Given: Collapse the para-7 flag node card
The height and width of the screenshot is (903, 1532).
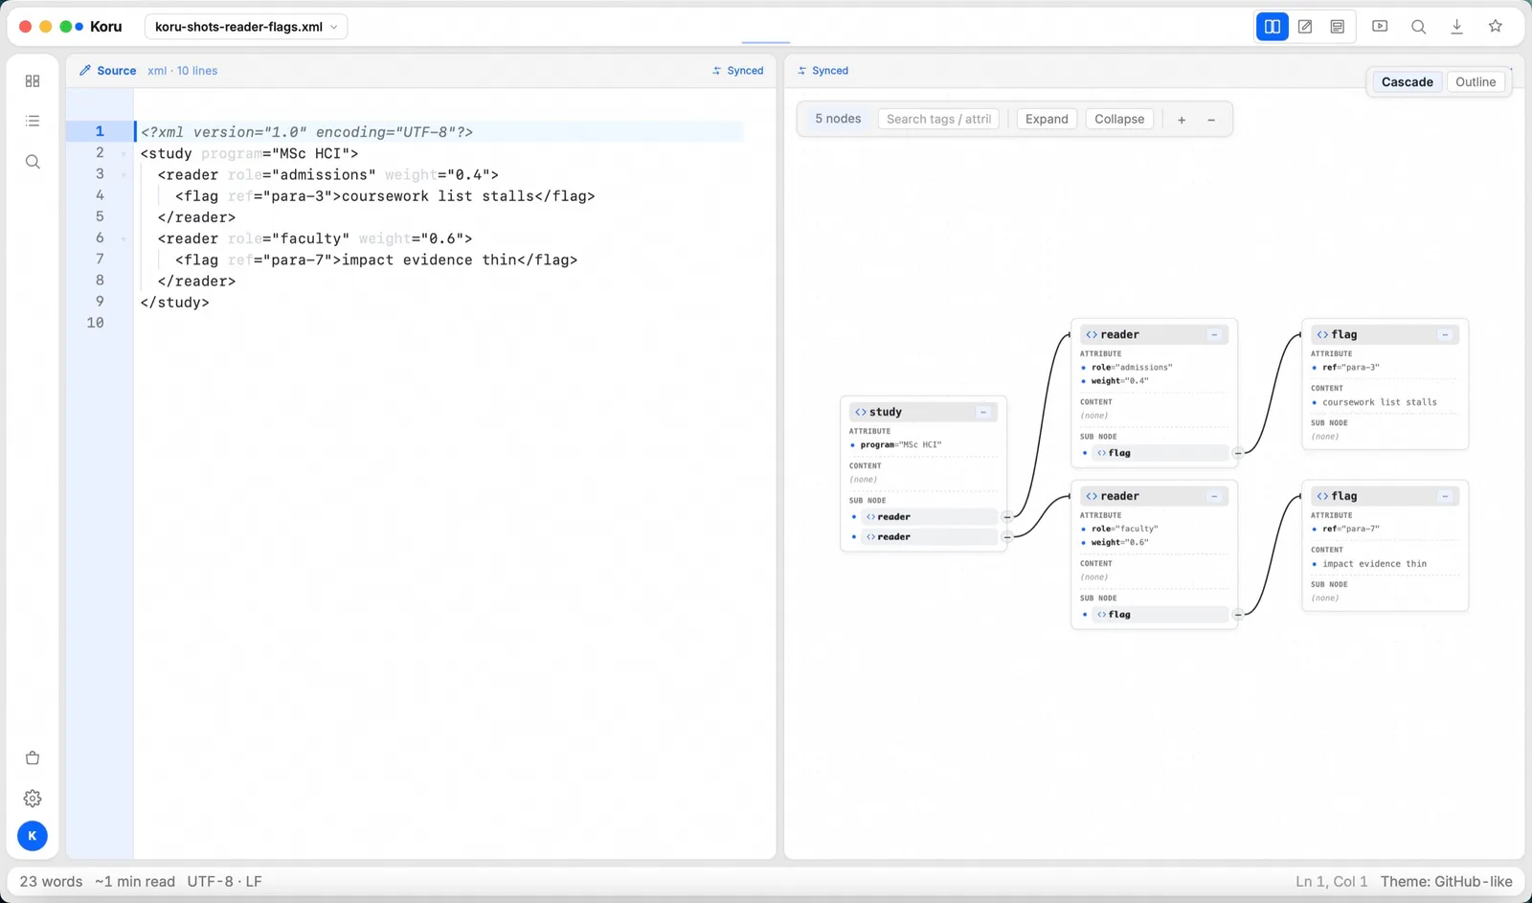Looking at the screenshot, I should click(1445, 496).
